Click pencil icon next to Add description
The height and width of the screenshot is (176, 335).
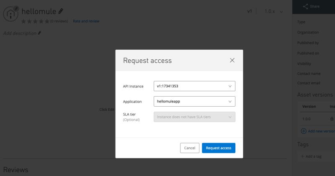pos(39,33)
